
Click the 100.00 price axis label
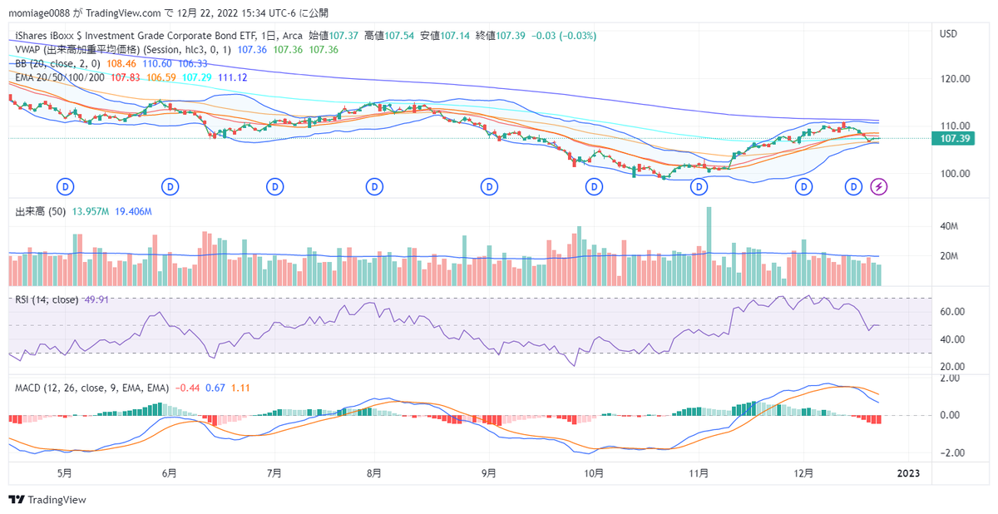click(955, 174)
